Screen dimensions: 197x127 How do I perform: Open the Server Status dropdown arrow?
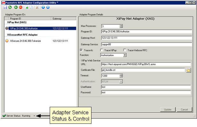[x=34, y=116]
